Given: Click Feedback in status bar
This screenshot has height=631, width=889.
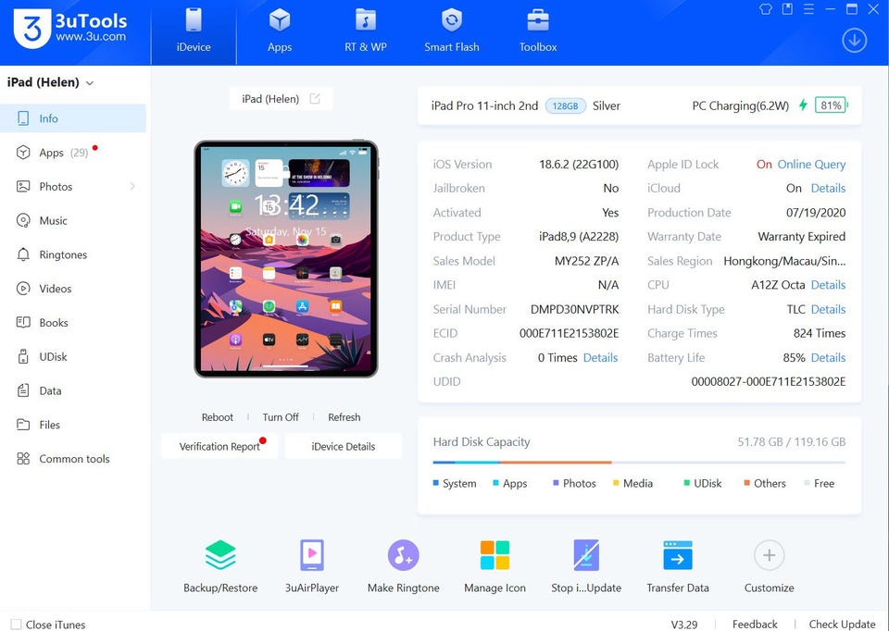Looking at the screenshot, I should (x=755, y=625).
